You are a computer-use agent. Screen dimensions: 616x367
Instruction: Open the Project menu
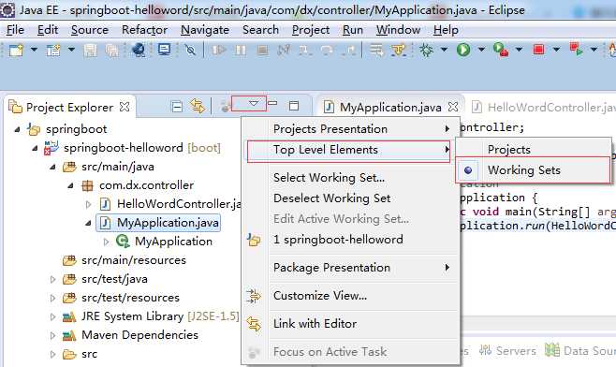click(311, 30)
